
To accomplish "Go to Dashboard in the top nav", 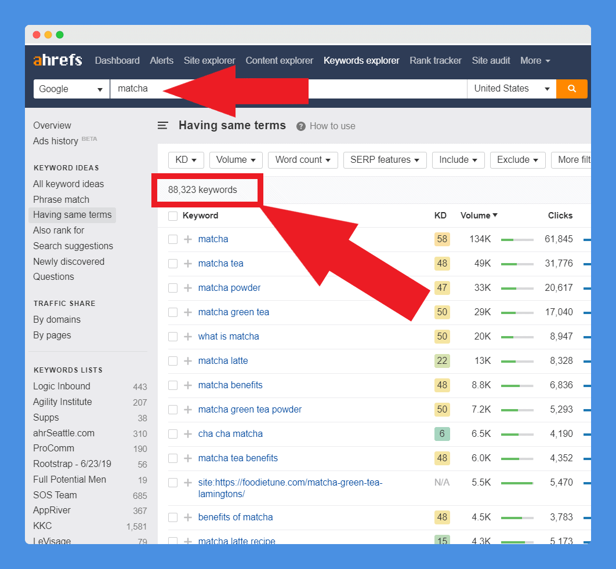I will coord(117,61).
